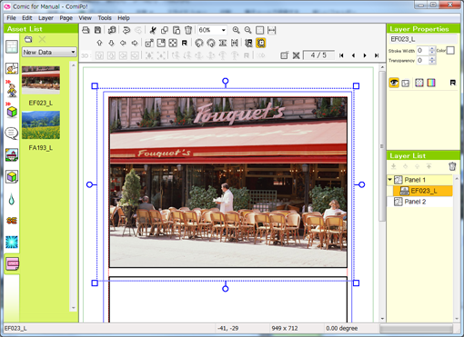Open the 60% zoom level dropdown

tap(212, 30)
